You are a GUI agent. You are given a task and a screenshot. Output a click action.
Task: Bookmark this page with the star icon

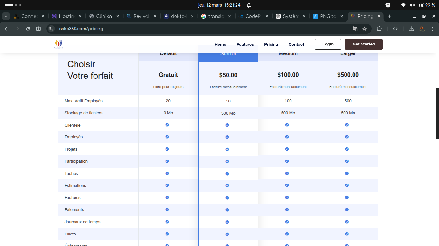(364, 29)
